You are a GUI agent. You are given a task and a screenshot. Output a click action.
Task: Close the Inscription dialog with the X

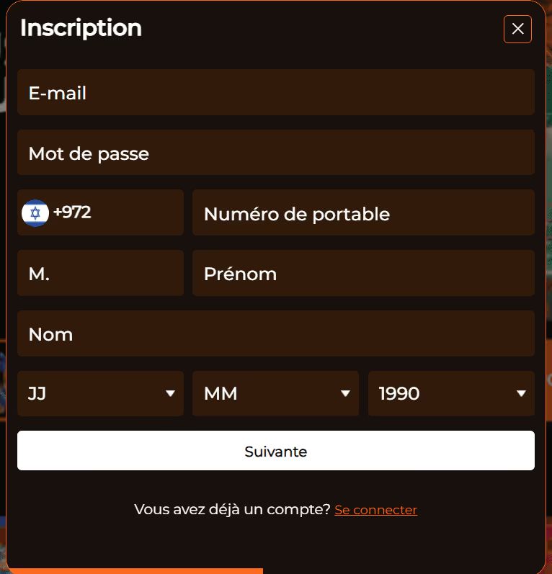tap(517, 29)
